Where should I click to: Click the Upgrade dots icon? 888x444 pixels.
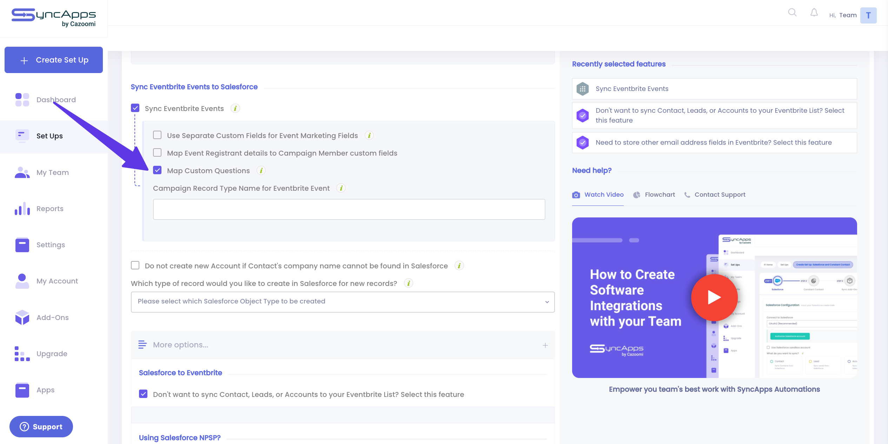pos(22,354)
